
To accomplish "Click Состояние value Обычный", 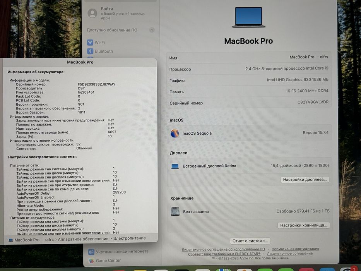I will [x=84, y=148].
